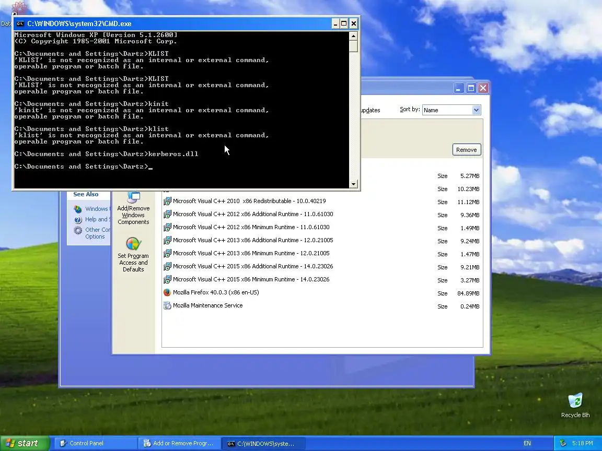The width and height of the screenshot is (602, 451).
Task: Open Add/Remove Windows Components
Action: (x=133, y=208)
